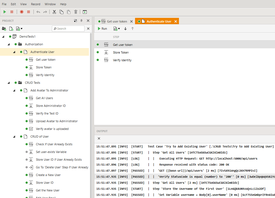Select Get the New User step
This screenshot has width=275, height=198.
[47, 191]
